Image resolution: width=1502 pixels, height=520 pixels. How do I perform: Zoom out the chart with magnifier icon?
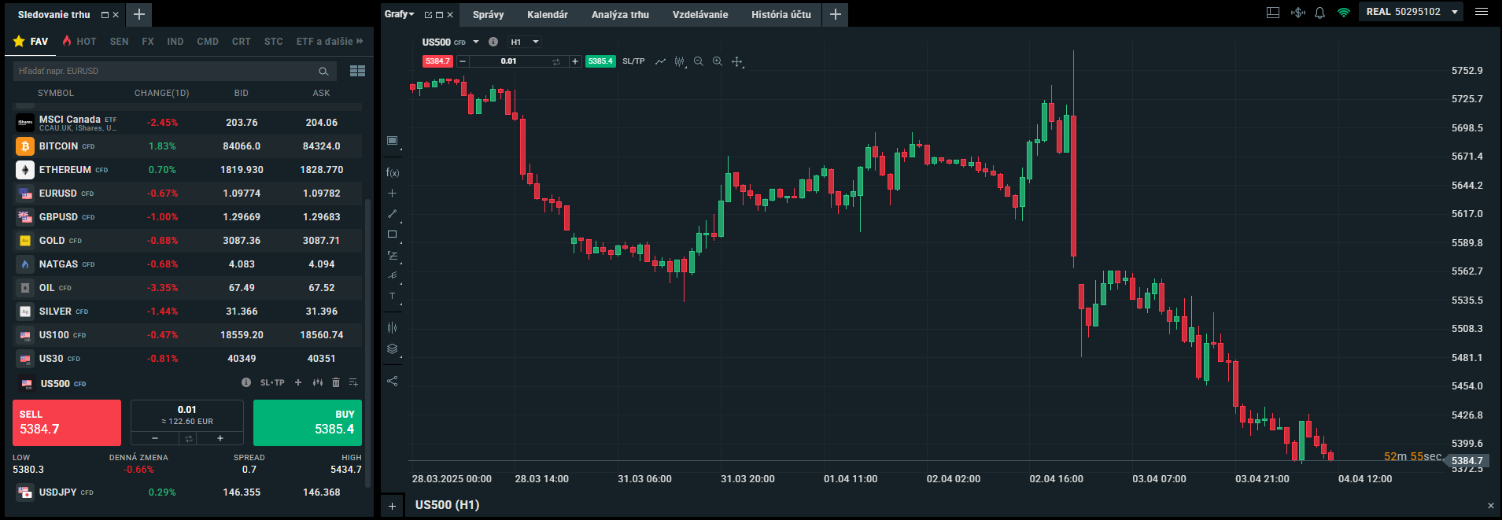pos(698,61)
